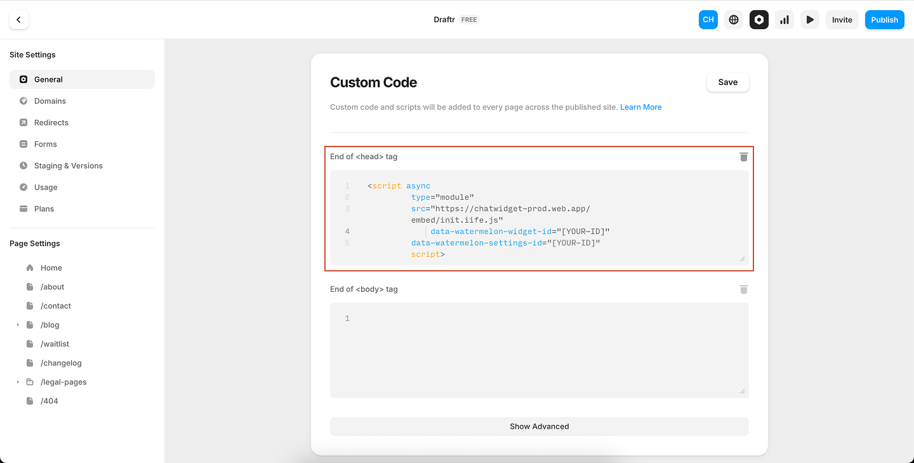
Task: Delete the body tag code block
Action: point(744,289)
